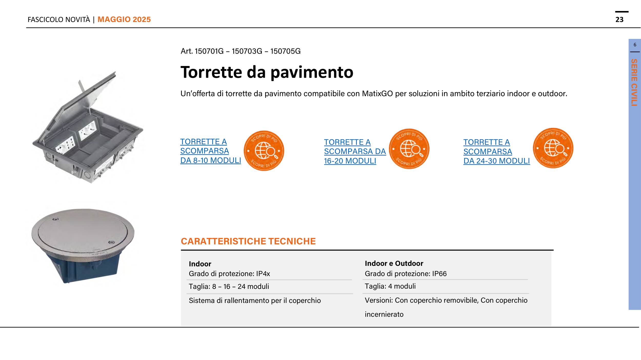Image resolution: width=641 pixels, height=360 pixels.
Task: Click the Scopri di più badge for 16-20 moduli
Action: pyautogui.click(x=409, y=149)
